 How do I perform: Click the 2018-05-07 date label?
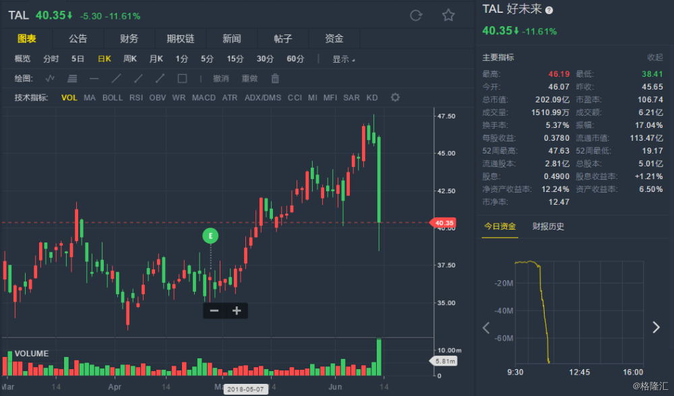tap(245, 389)
